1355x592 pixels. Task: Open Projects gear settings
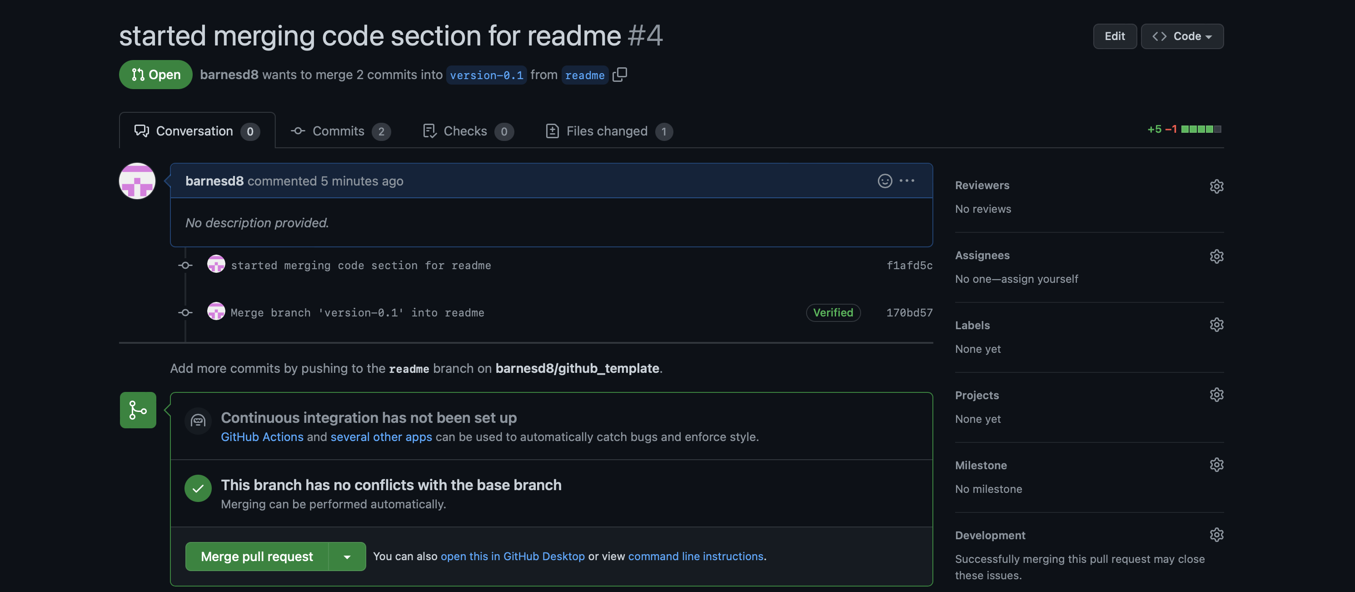pos(1216,395)
